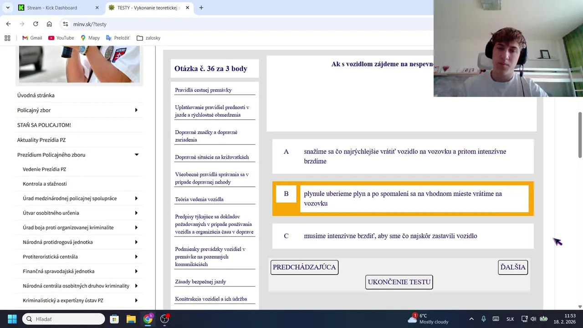This screenshot has width=583, height=328.
Task: Open Vedenie Prezídia PZ item
Action: coord(45,169)
